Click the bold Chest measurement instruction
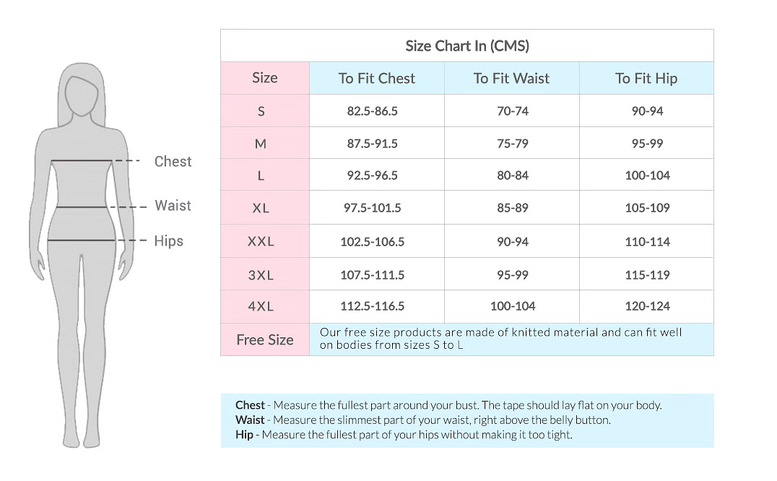 pyautogui.click(x=250, y=405)
